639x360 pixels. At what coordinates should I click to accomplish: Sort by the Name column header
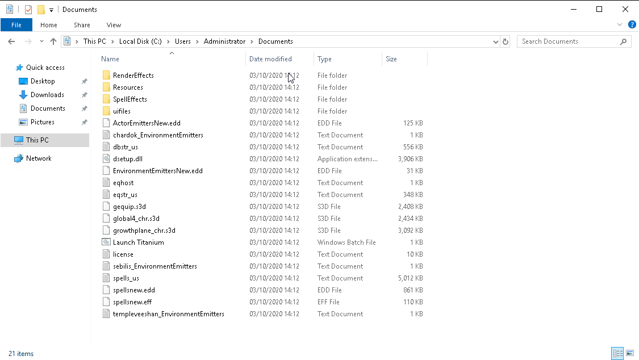(x=110, y=59)
